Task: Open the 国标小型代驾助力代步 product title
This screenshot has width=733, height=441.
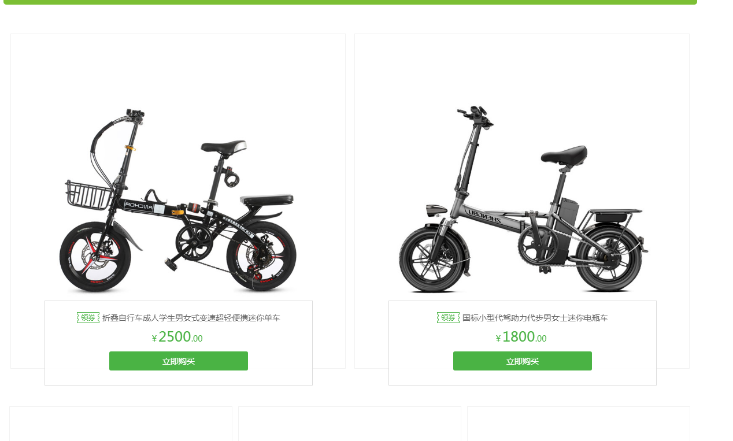Action: pyautogui.click(x=535, y=318)
